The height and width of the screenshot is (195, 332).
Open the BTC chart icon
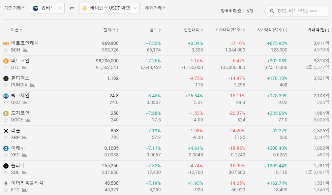24,68
